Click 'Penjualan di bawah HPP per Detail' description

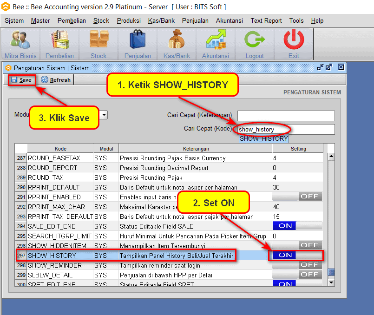(166, 275)
